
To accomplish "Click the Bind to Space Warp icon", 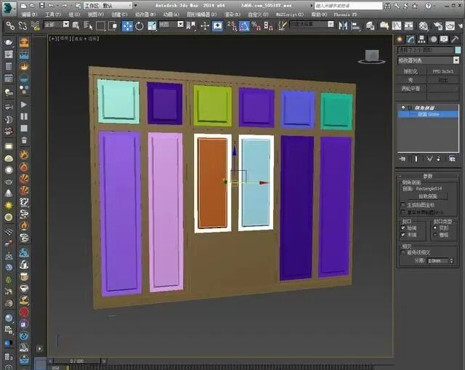I will [36, 26].
